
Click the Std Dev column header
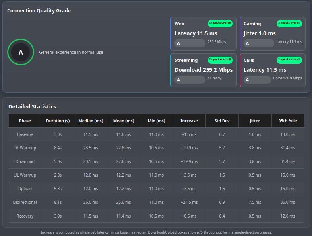tap(222, 120)
